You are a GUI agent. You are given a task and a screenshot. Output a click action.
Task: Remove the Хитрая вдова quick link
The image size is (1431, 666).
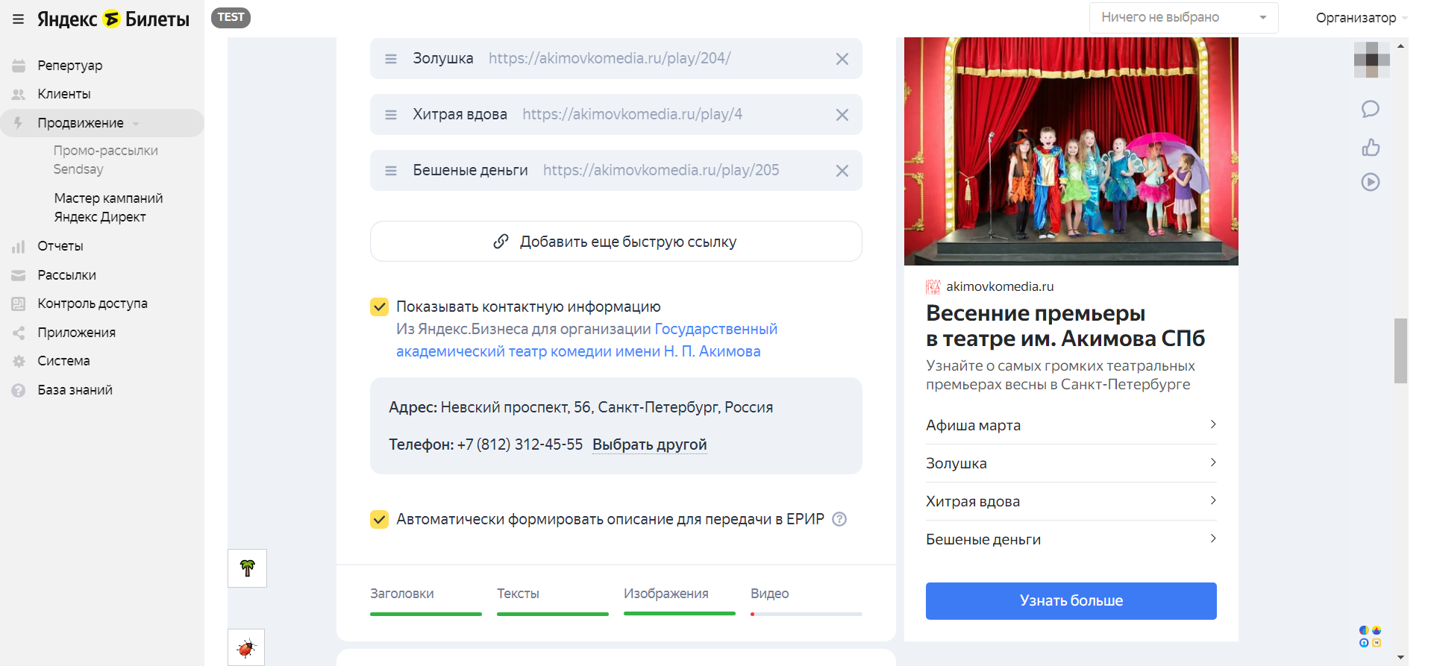842,115
